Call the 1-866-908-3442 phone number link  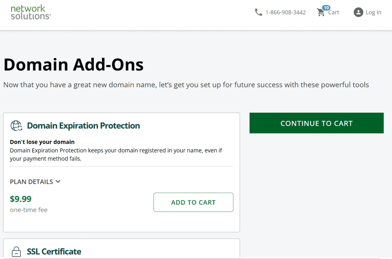click(x=286, y=12)
